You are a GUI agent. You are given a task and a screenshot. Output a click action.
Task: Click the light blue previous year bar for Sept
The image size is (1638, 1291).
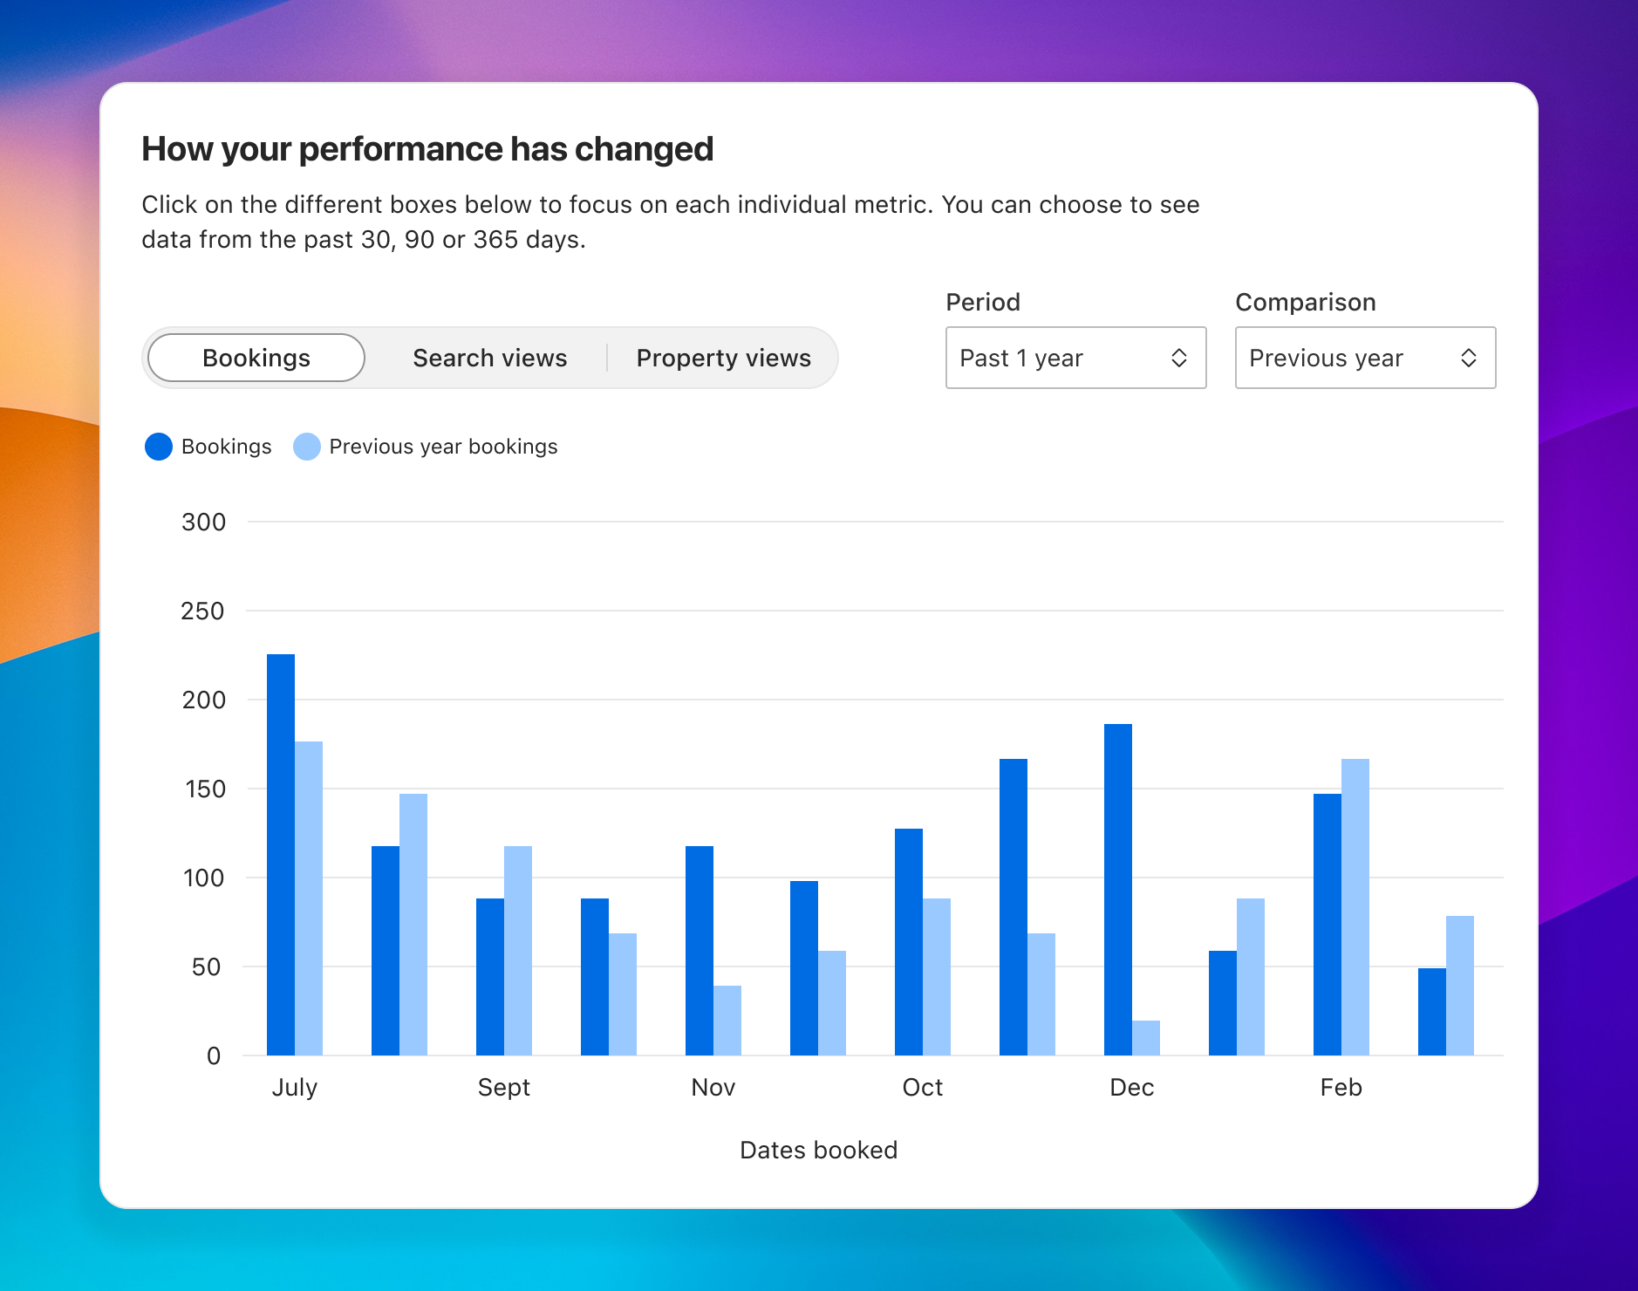tap(518, 951)
